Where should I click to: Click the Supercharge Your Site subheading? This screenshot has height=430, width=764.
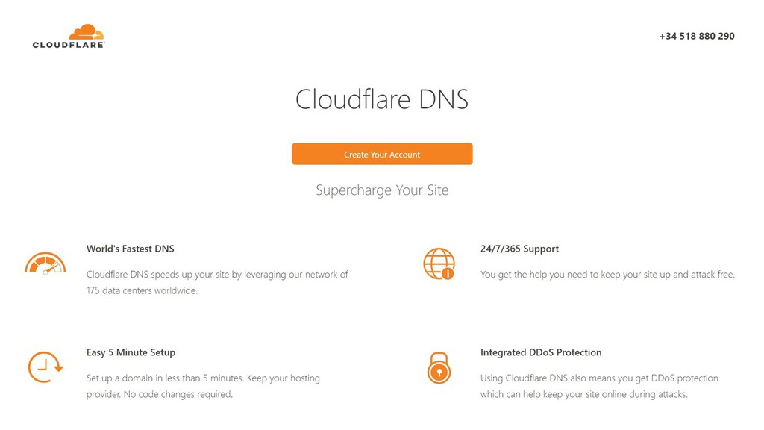382,190
